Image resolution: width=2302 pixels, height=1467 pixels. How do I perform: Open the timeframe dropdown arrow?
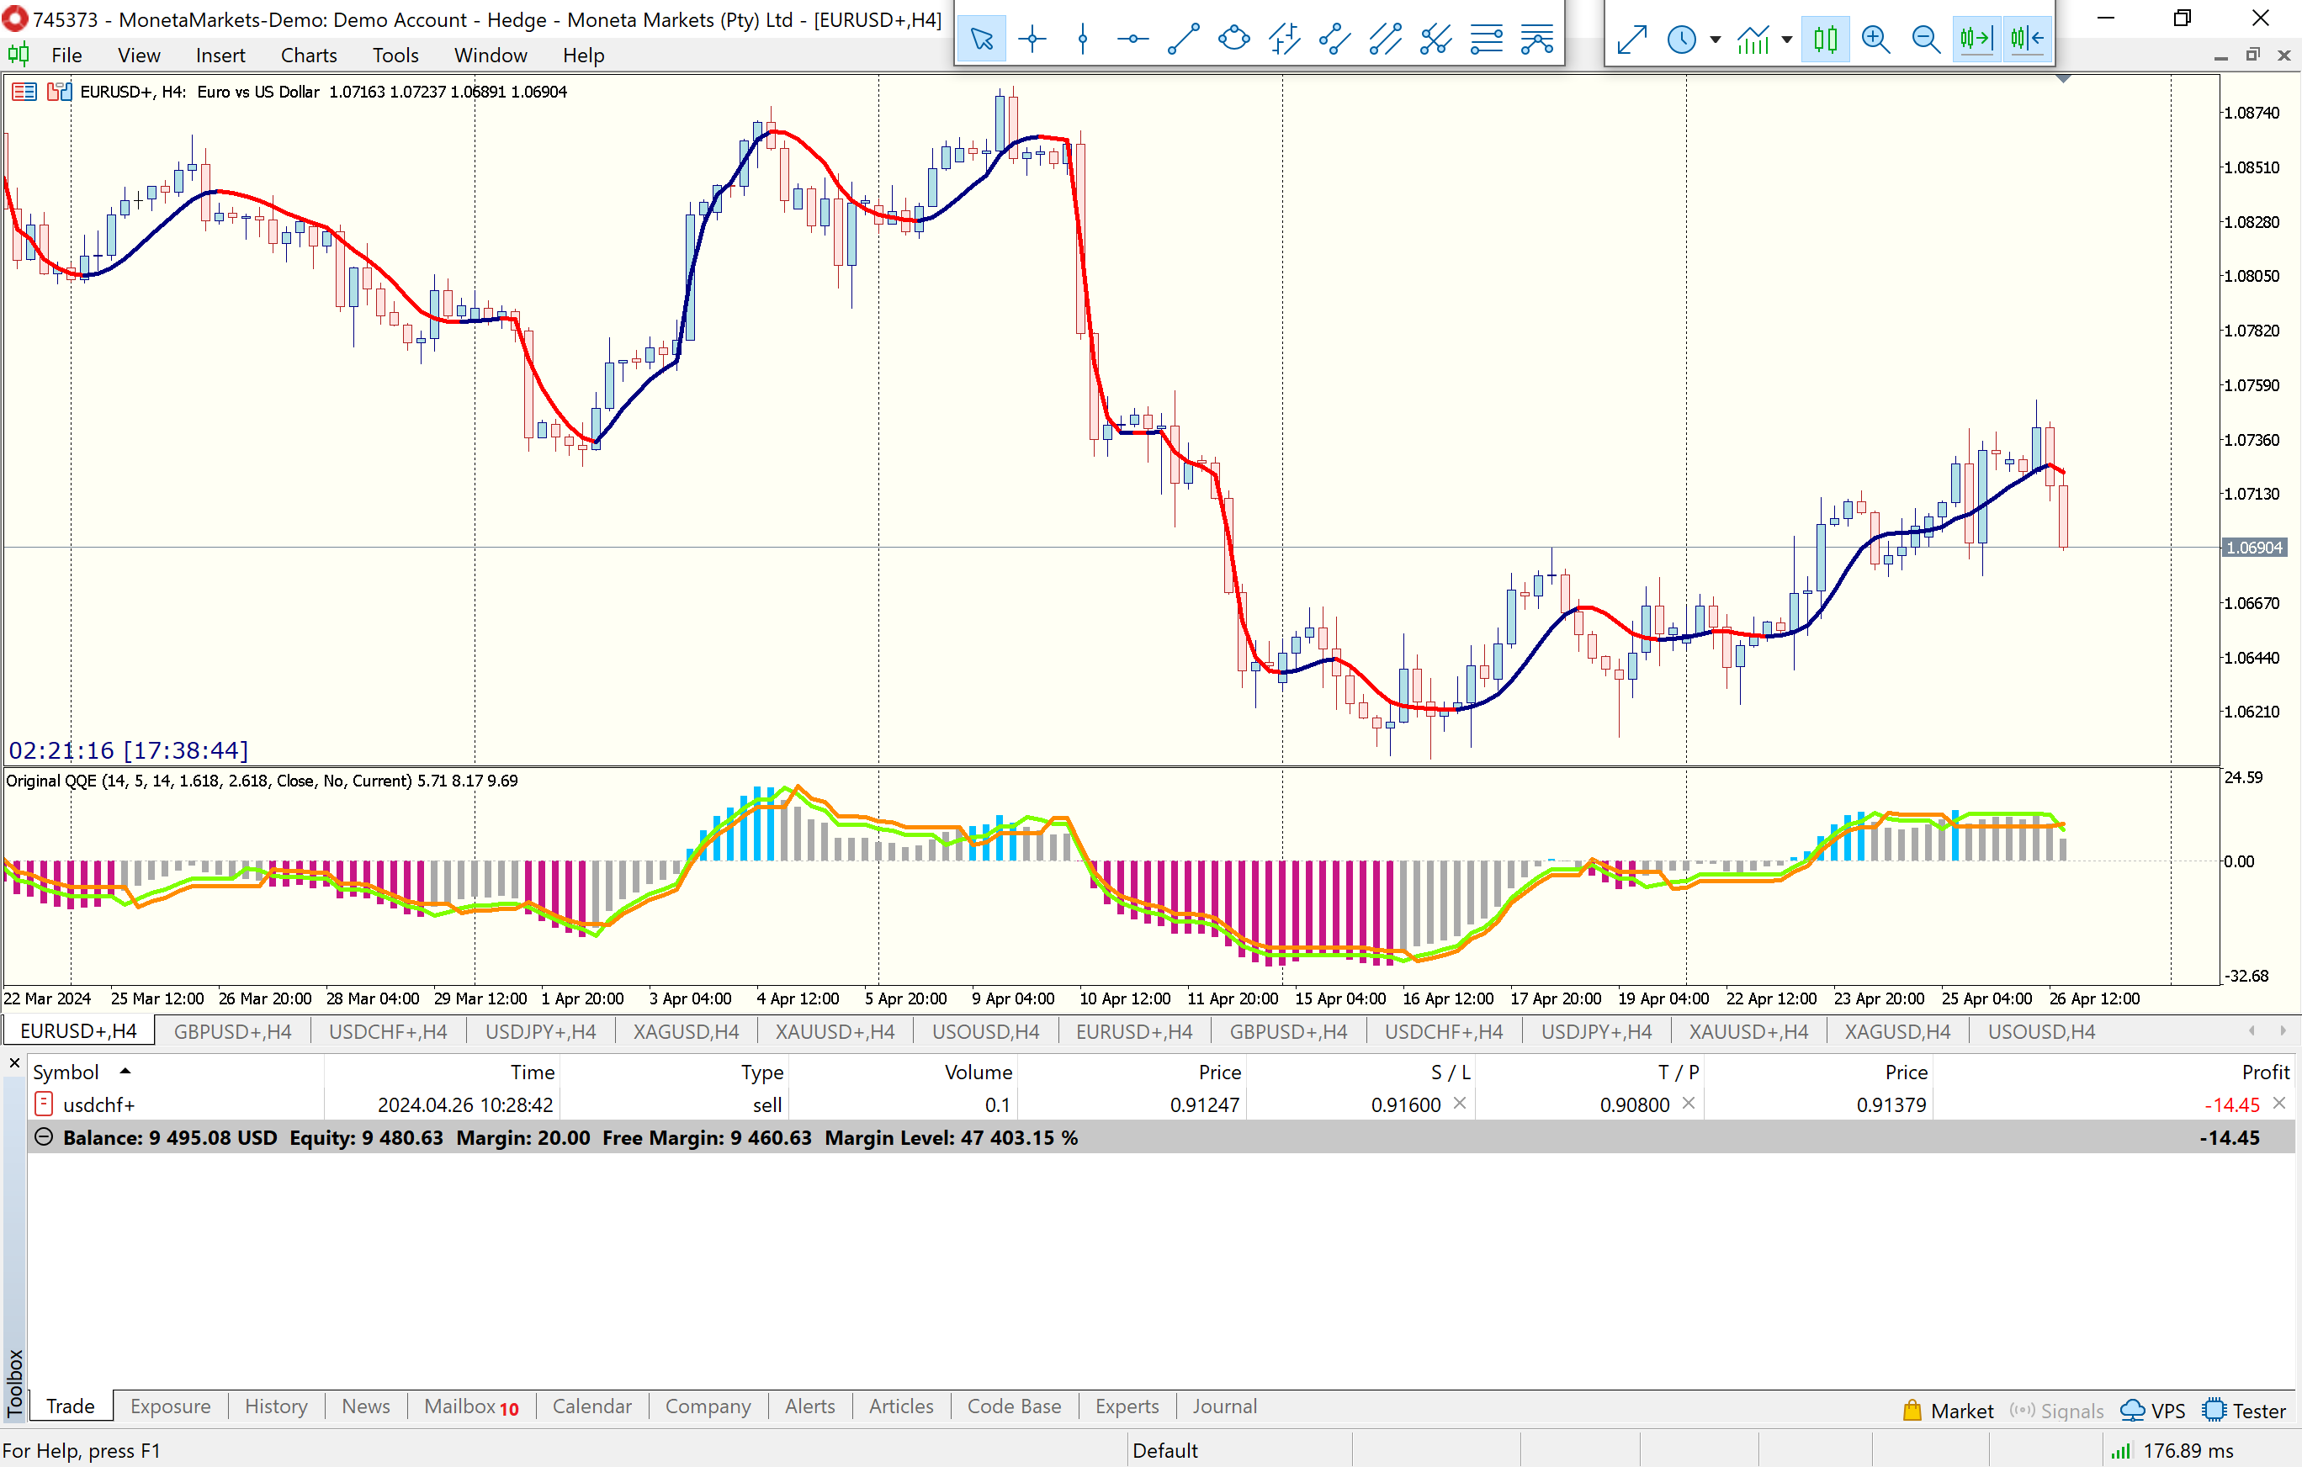pyautogui.click(x=1715, y=40)
